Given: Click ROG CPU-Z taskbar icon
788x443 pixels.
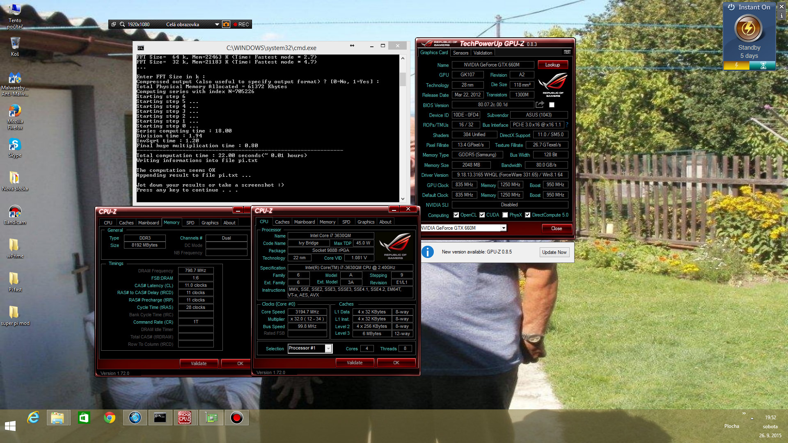Looking at the screenshot, I should [x=185, y=418].
